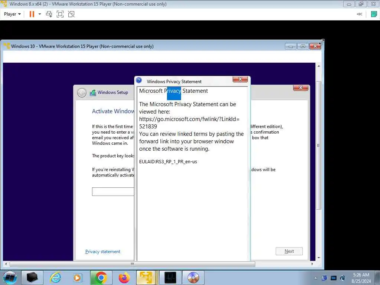Screen dimensions: 380x285
Task: Click the inner VM scroll up arrow
Action: (319, 66)
